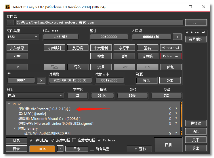The image size is (214, 158).
Task: Click the 基址 00400000 value field
Action: click(x=109, y=37)
